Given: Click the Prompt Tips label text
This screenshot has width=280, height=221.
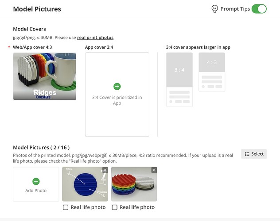Looking at the screenshot, I should click(x=235, y=9).
